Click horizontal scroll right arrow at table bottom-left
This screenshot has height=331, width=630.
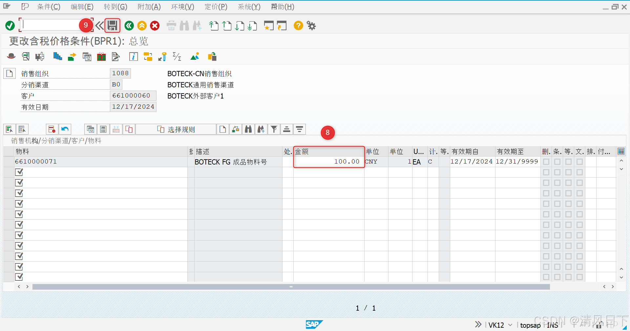pos(27,287)
